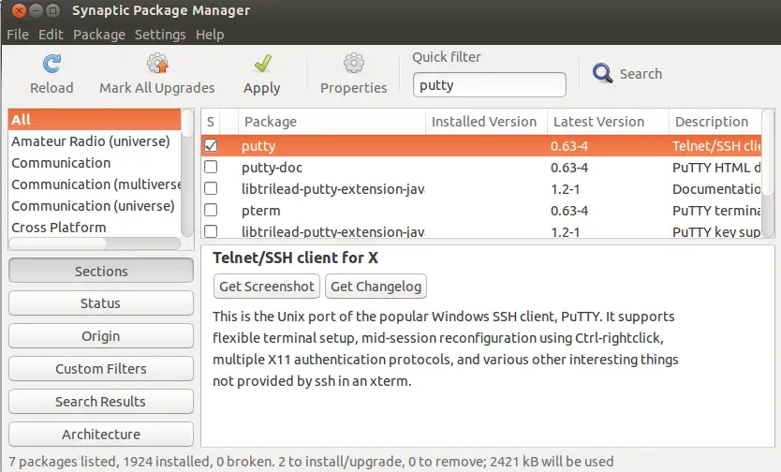Switch to Architecture view
The width and height of the screenshot is (781, 472).
(101, 435)
